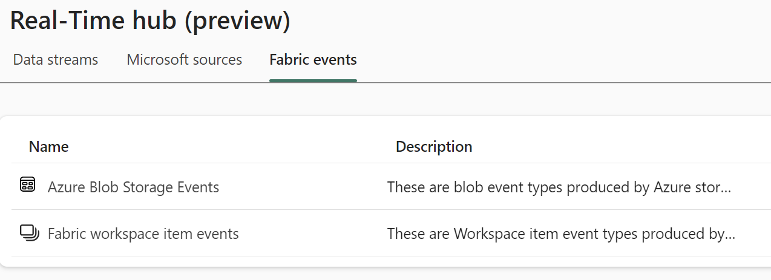This screenshot has height=280, width=771.
Task: Switch to the Data streams tab
Action: tap(56, 60)
